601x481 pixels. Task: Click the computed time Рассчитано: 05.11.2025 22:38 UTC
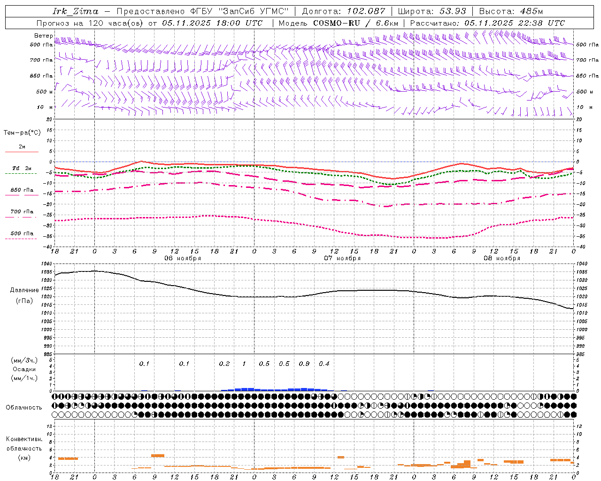pos(487,23)
